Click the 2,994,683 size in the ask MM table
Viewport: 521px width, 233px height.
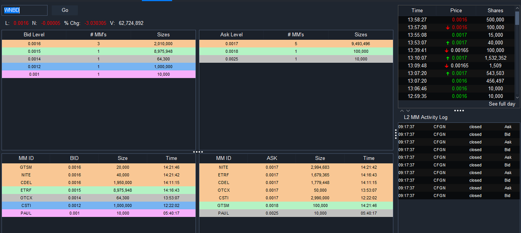pyautogui.click(x=320, y=167)
